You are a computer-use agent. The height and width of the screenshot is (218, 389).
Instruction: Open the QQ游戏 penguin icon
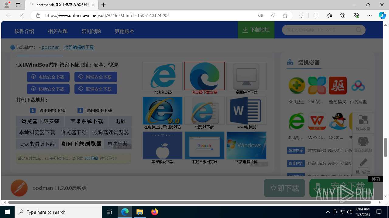[x=338, y=121]
